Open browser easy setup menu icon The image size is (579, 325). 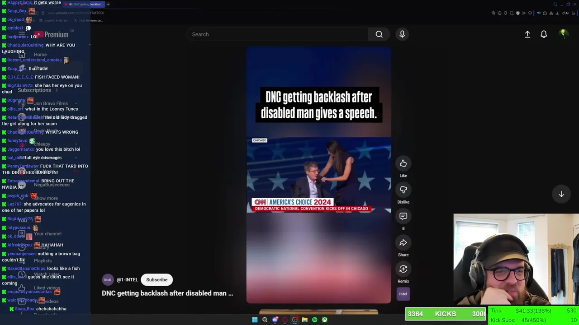point(574,13)
